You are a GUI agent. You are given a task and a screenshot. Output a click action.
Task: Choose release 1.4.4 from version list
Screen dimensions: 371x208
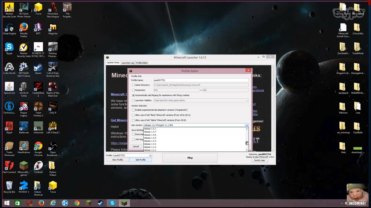[194, 141]
